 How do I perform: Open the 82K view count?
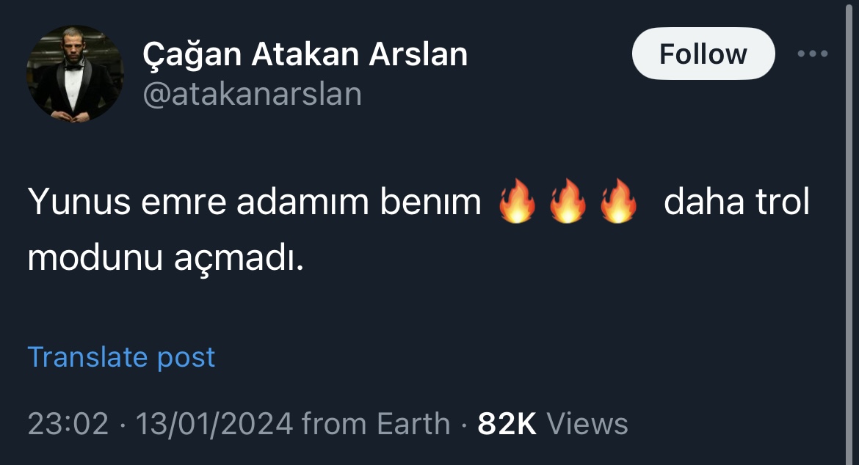pyautogui.click(x=507, y=423)
